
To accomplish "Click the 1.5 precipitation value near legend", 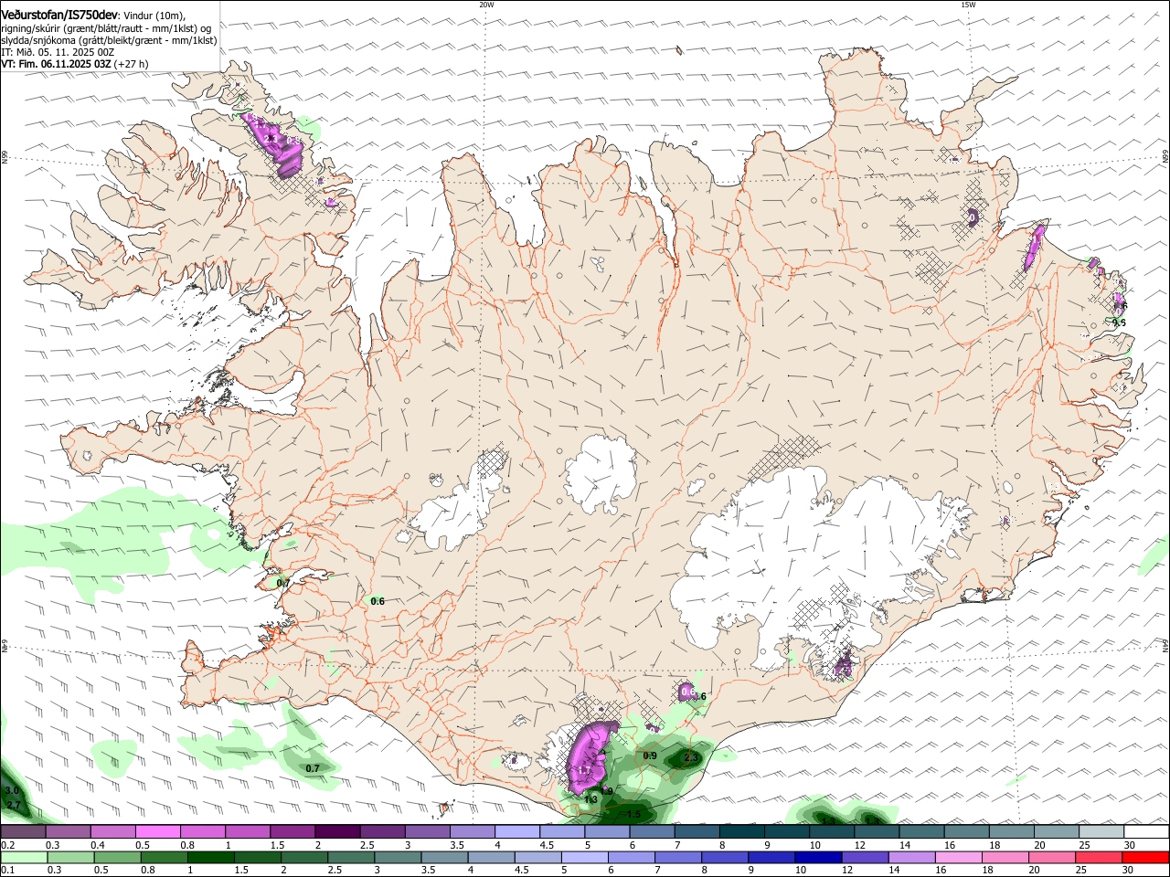I will pos(633,814).
